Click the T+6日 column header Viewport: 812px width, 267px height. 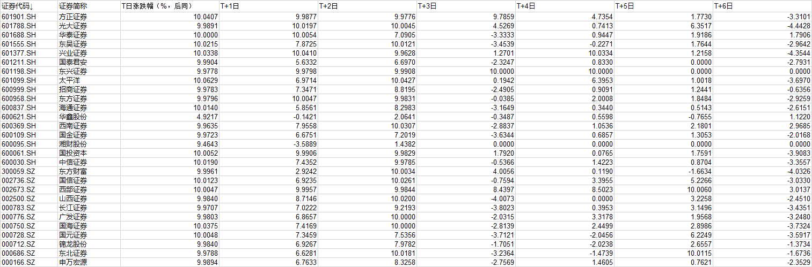pos(723,6)
